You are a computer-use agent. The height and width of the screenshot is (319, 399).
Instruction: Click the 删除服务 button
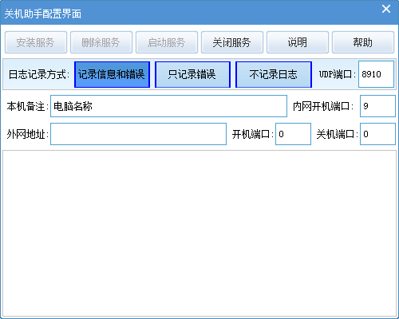click(101, 42)
